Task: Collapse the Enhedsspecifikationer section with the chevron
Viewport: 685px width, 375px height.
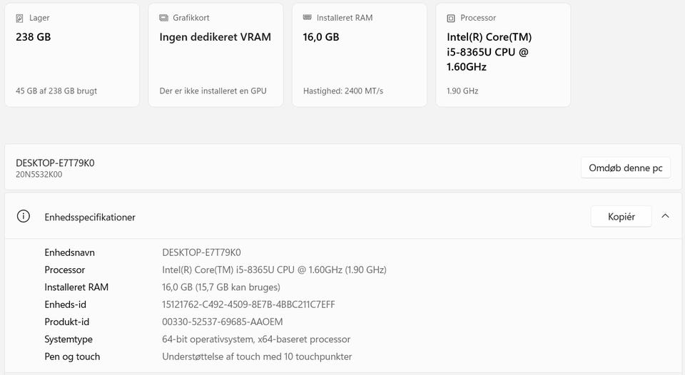Action: click(x=665, y=216)
